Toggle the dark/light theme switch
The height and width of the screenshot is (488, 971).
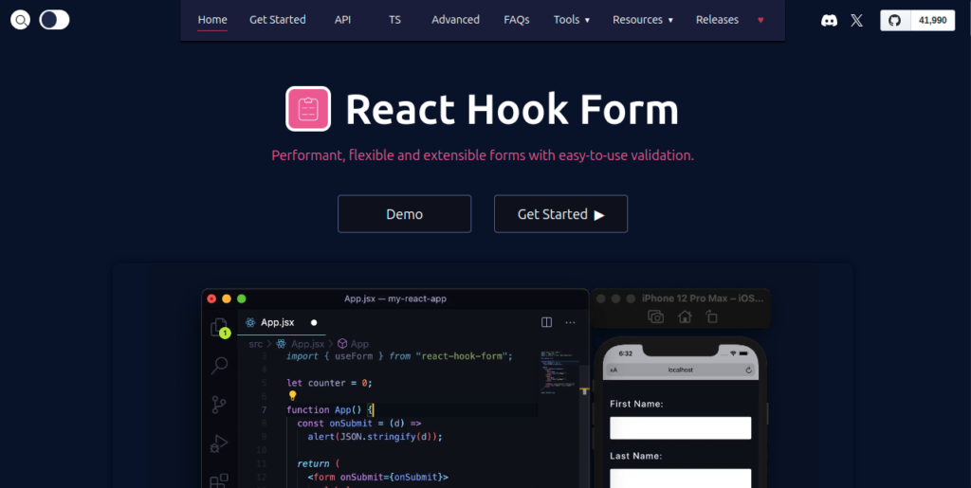coord(54,20)
